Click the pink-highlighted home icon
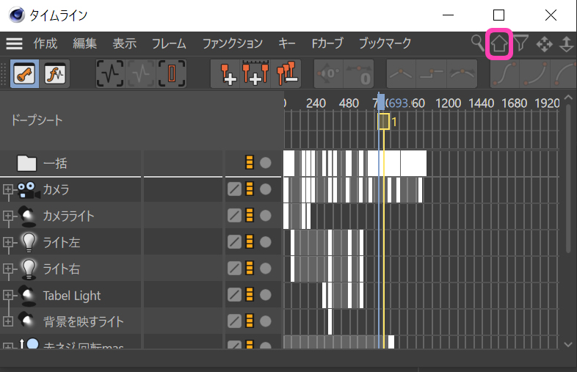Screen dimensions: 577x372 [x=499, y=45]
